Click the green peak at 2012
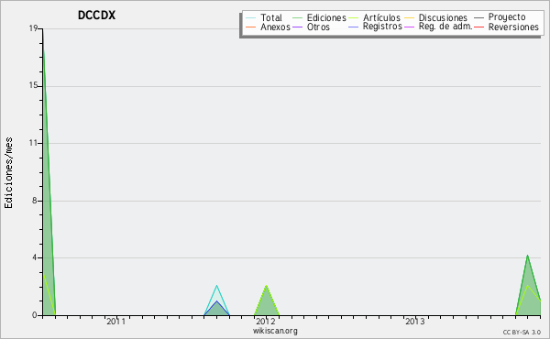The height and width of the screenshot is (339, 550). coord(266,287)
